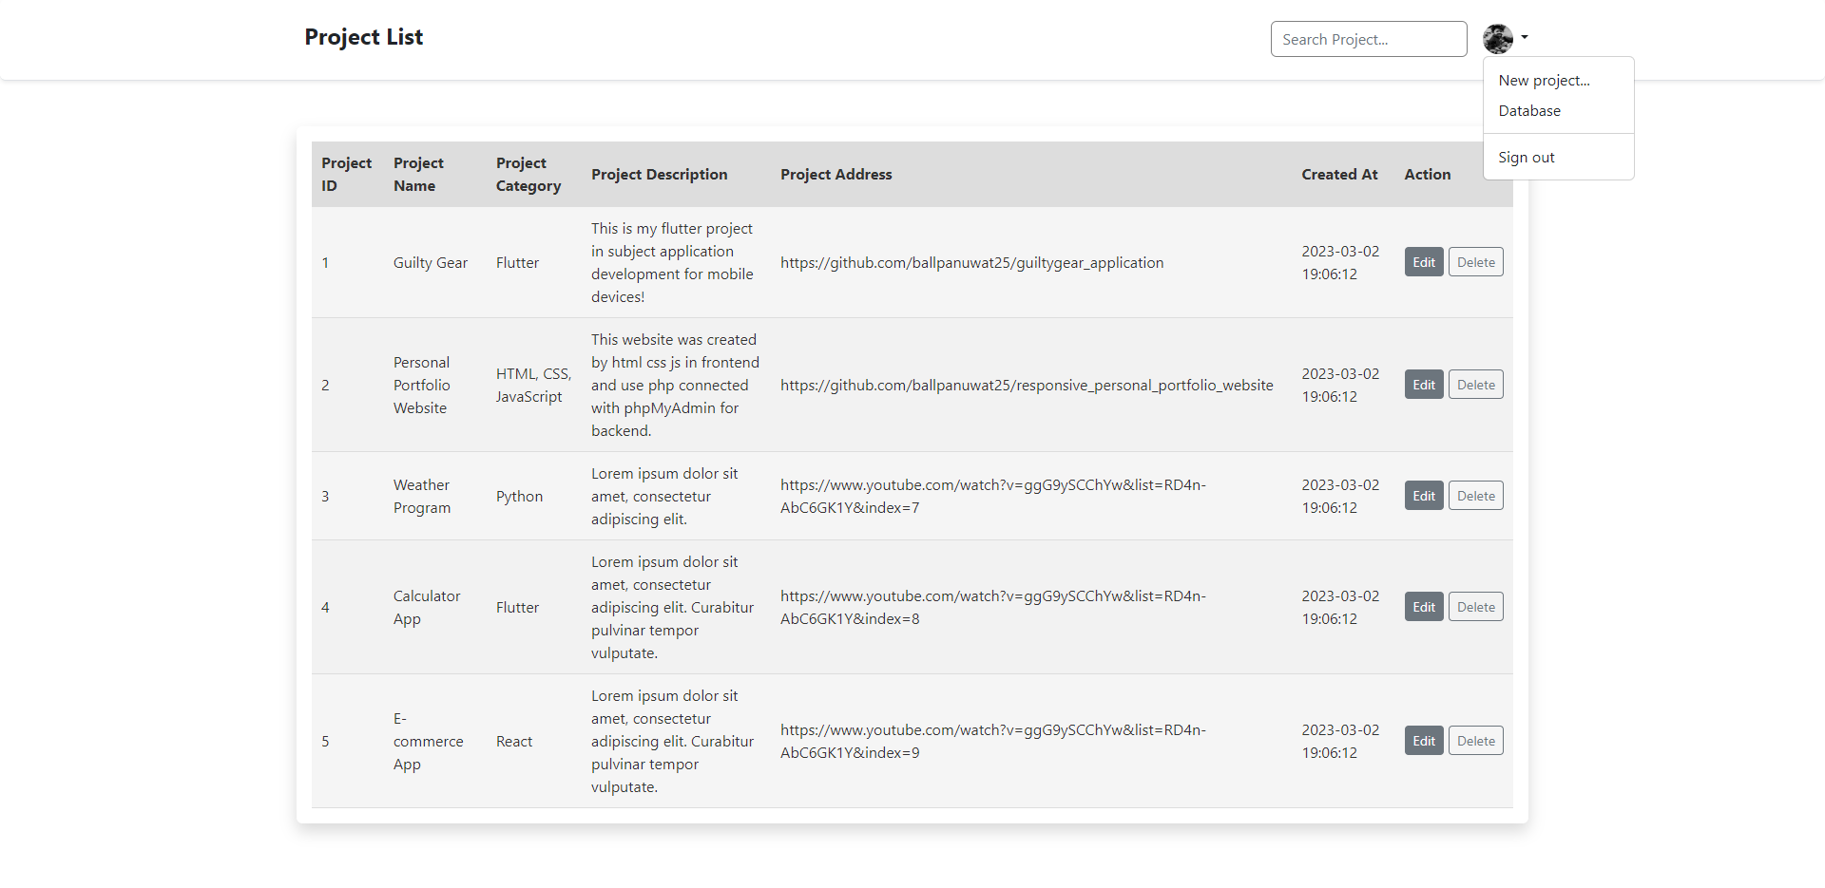
Task: Edit the Guilty Gear project
Action: coord(1423,261)
